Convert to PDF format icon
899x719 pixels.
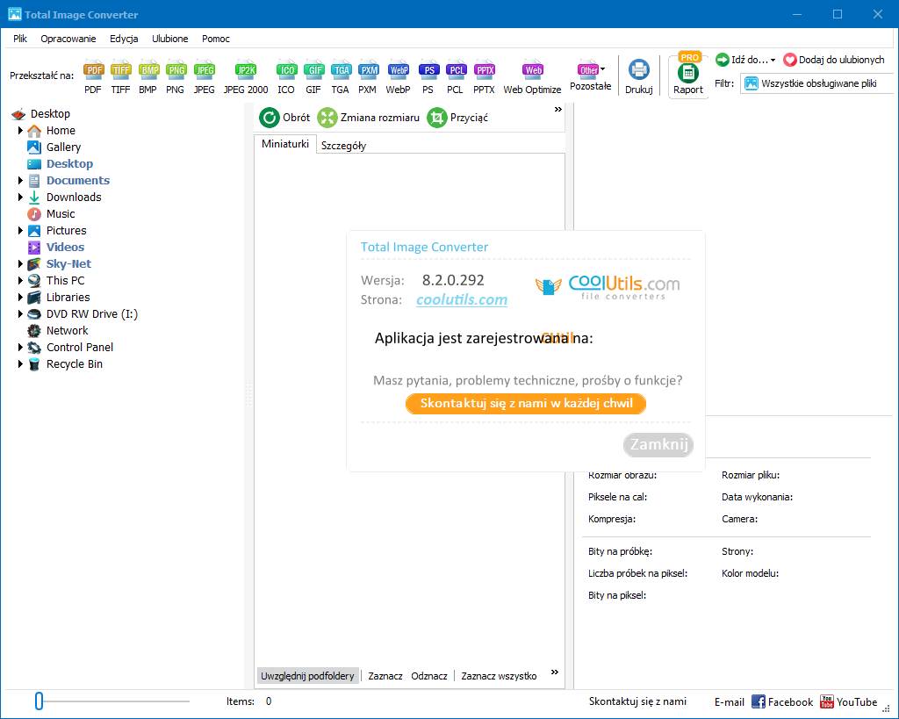93,76
